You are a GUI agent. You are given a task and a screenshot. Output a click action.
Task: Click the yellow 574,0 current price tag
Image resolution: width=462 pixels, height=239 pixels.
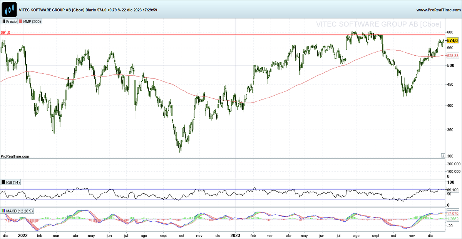coord(452,40)
